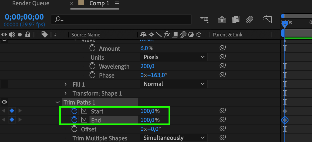Open the Composition Mini-Flowchart icon
The width and height of the screenshot is (312, 142).
click(204, 20)
